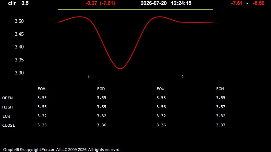Screen dimensions: 271x152
Task: Click the EOW CLOSE value 3.36
Action: click(161, 125)
